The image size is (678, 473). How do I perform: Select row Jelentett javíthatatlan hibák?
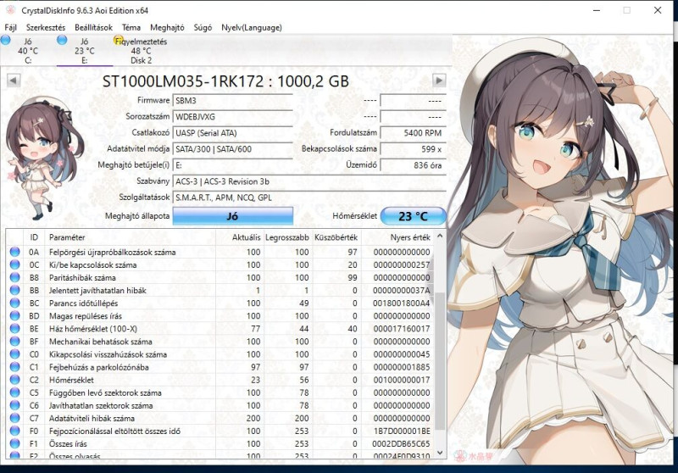[220, 291]
